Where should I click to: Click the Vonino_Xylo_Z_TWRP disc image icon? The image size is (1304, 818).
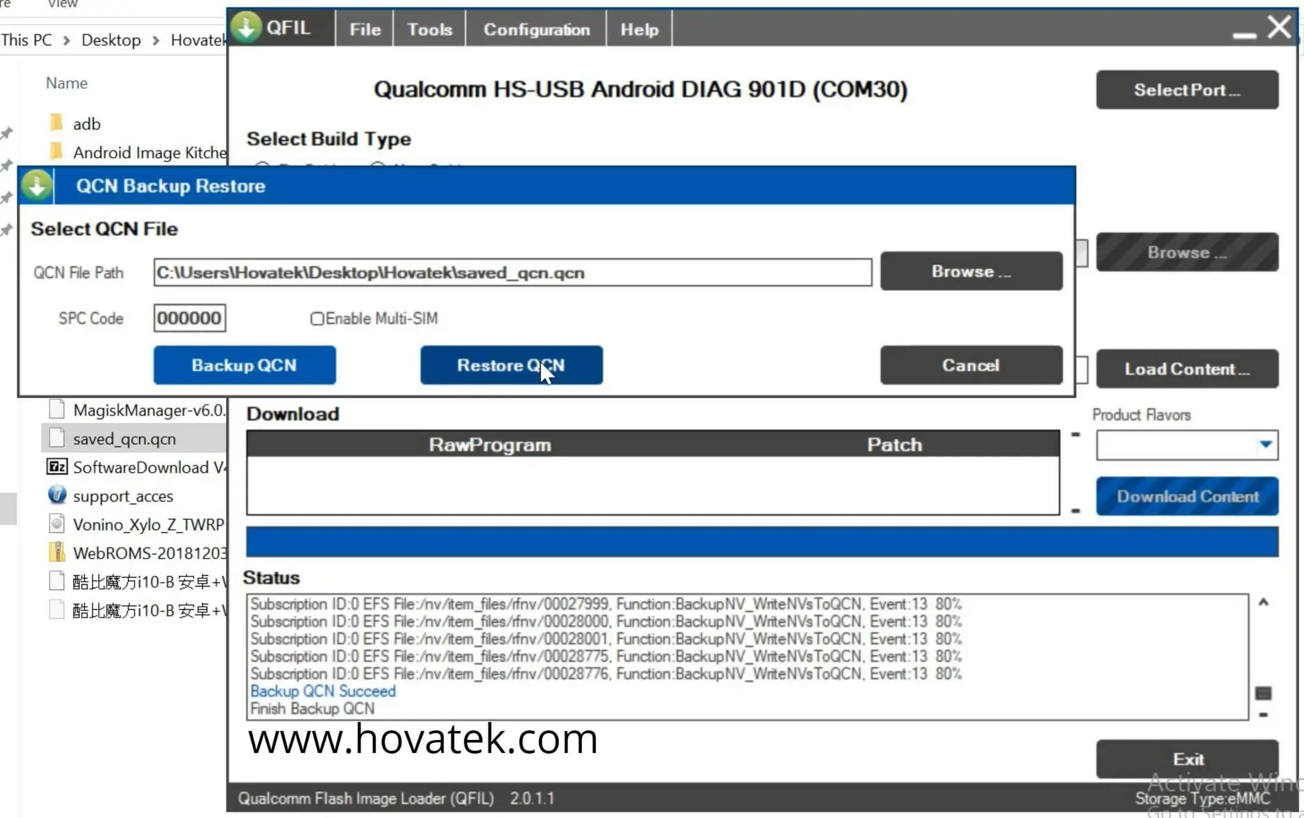[x=57, y=523]
